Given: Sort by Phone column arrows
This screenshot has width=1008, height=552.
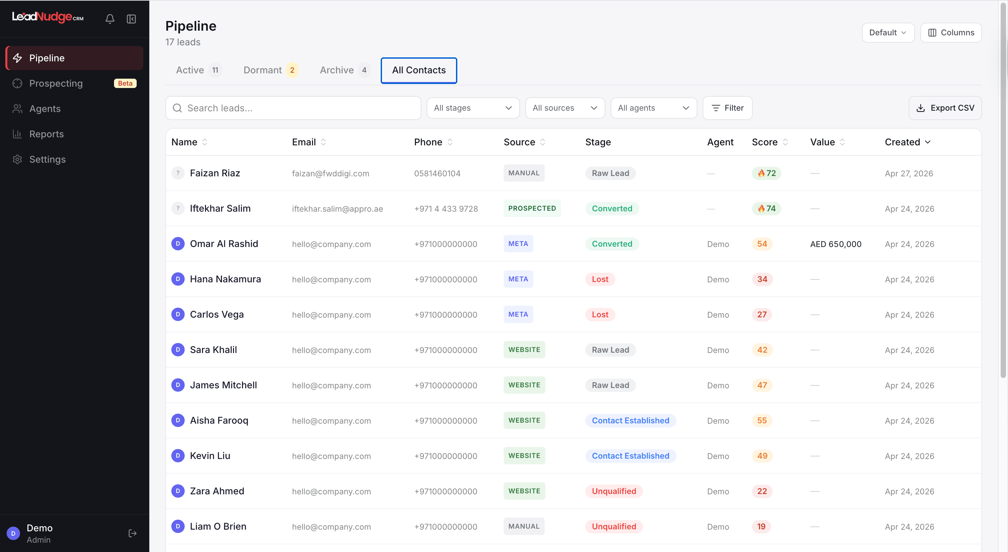Looking at the screenshot, I should [450, 142].
